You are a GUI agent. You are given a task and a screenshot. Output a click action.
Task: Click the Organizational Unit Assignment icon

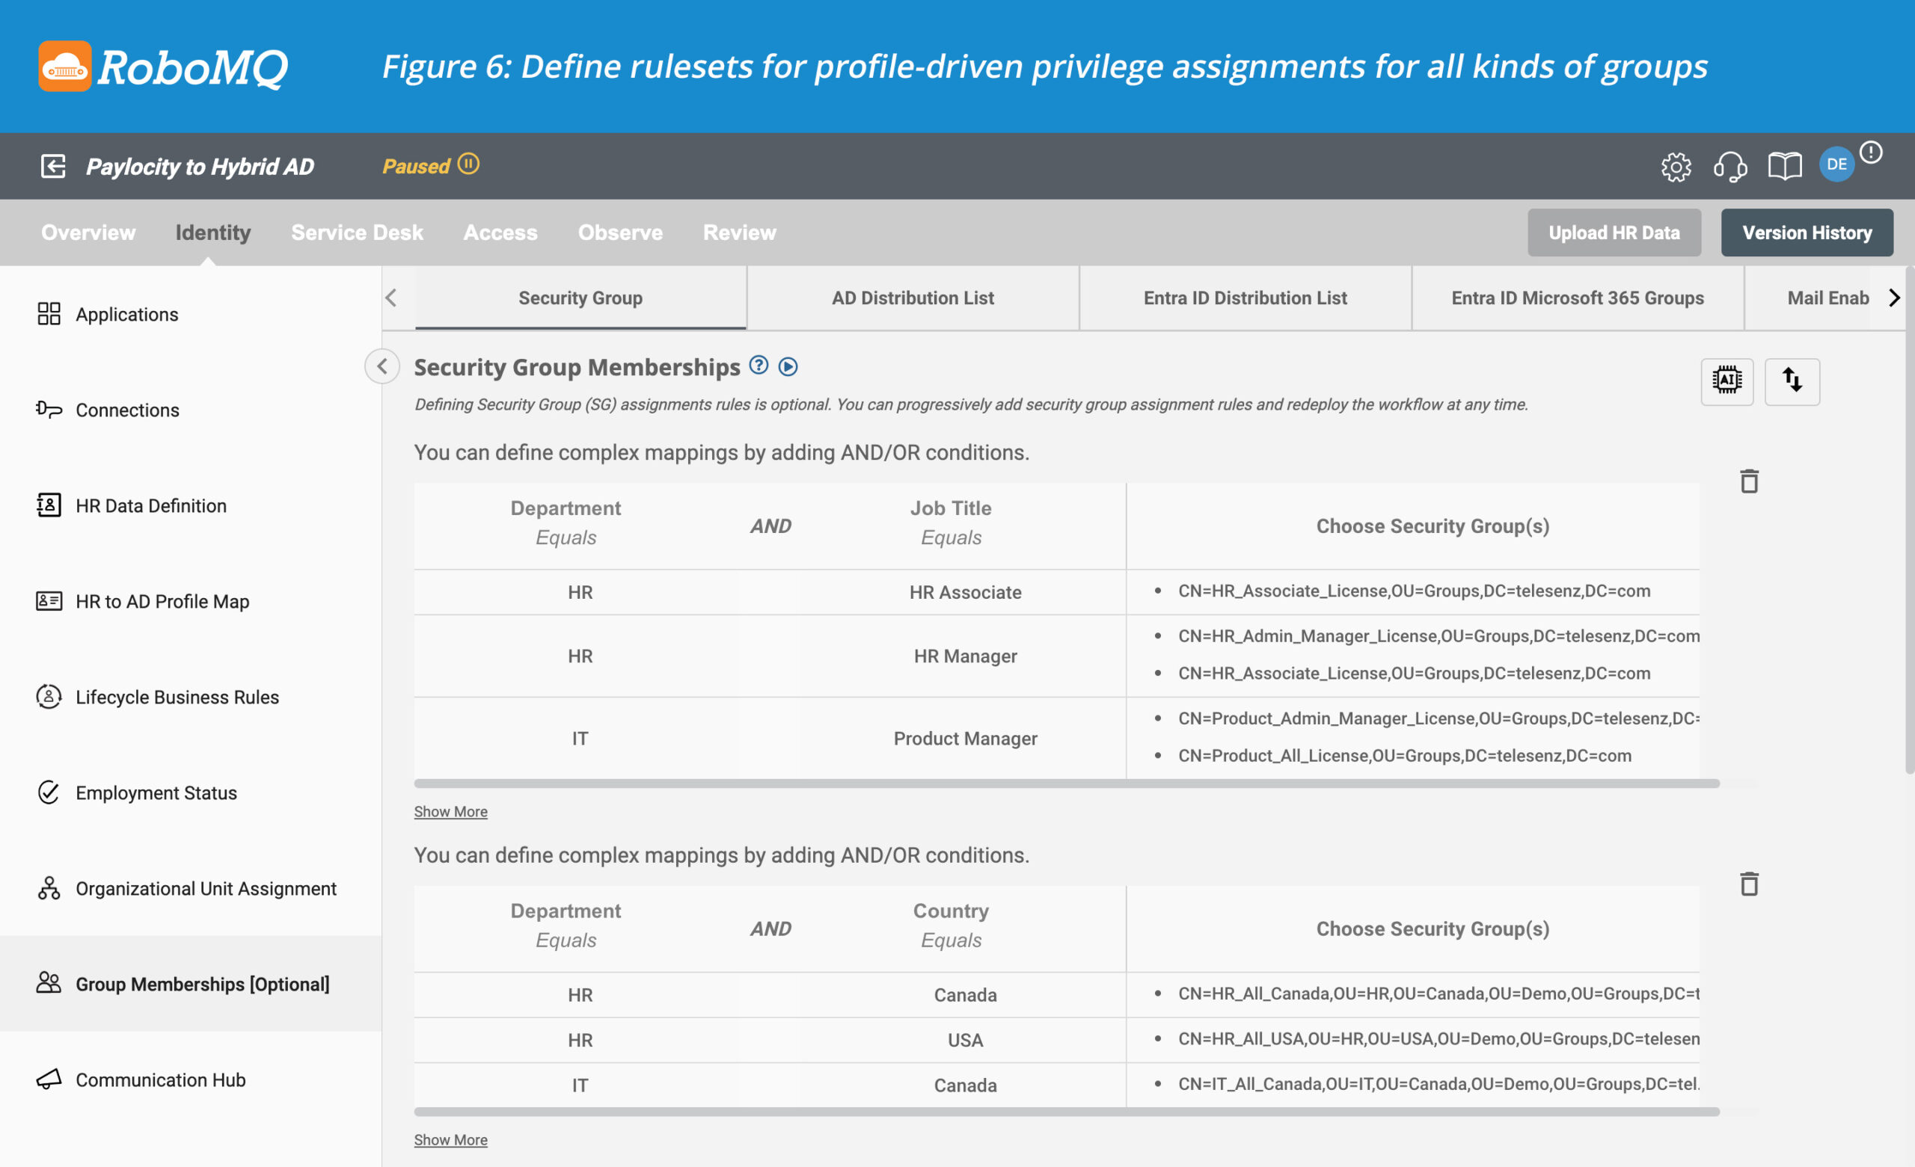(x=48, y=888)
